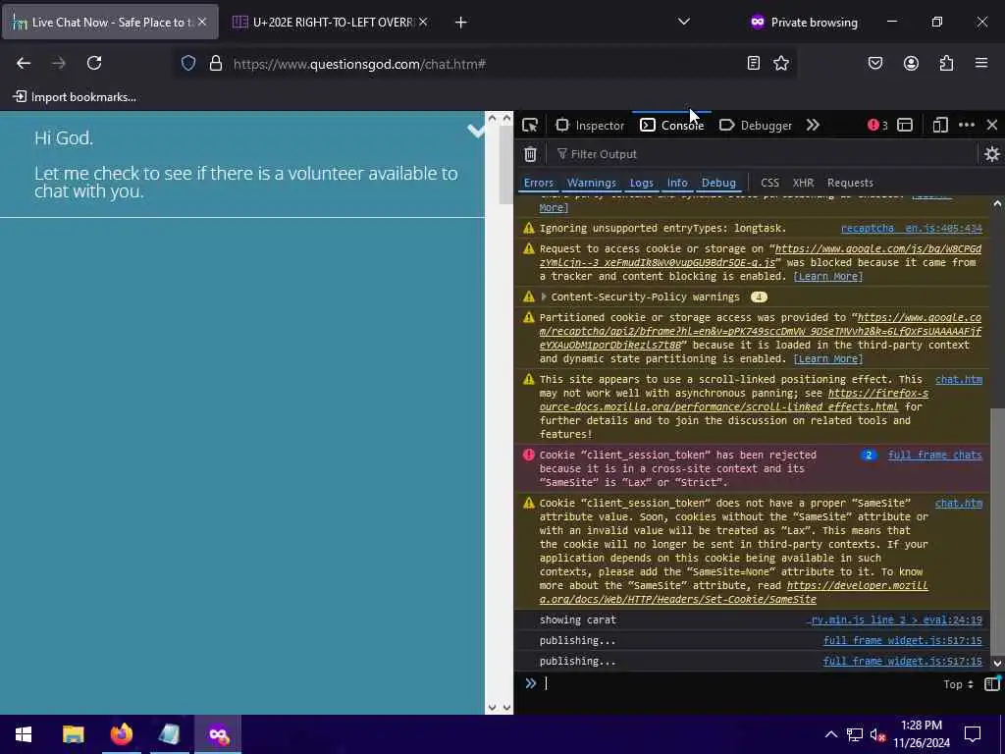Screen dimensions: 1005x754
Task: Open console settings gear
Action: point(991,154)
